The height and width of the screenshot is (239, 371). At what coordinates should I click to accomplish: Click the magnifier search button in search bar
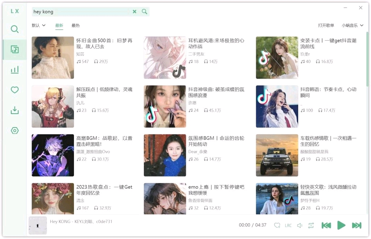click(x=145, y=12)
